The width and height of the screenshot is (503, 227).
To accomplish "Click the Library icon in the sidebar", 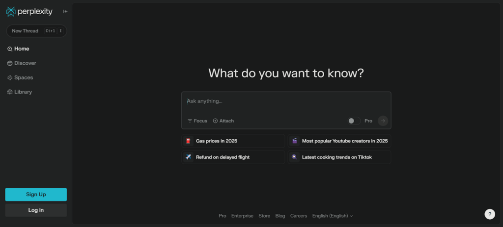I will (x=10, y=92).
